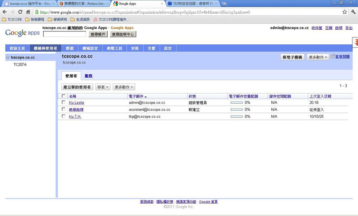Switch to the 無標題的文章 browser tab
The width and height of the screenshot is (358, 216).
tap(84, 3)
